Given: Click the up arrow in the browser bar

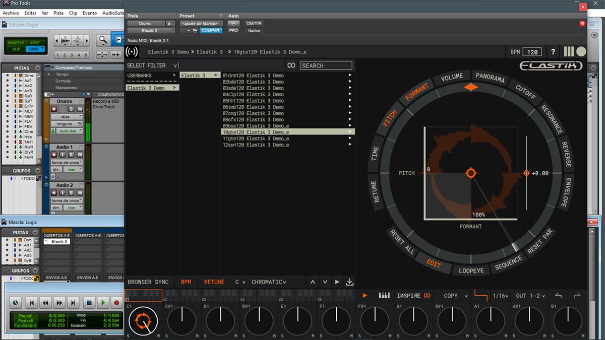Looking at the screenshot, I should [x=313, y=282].
